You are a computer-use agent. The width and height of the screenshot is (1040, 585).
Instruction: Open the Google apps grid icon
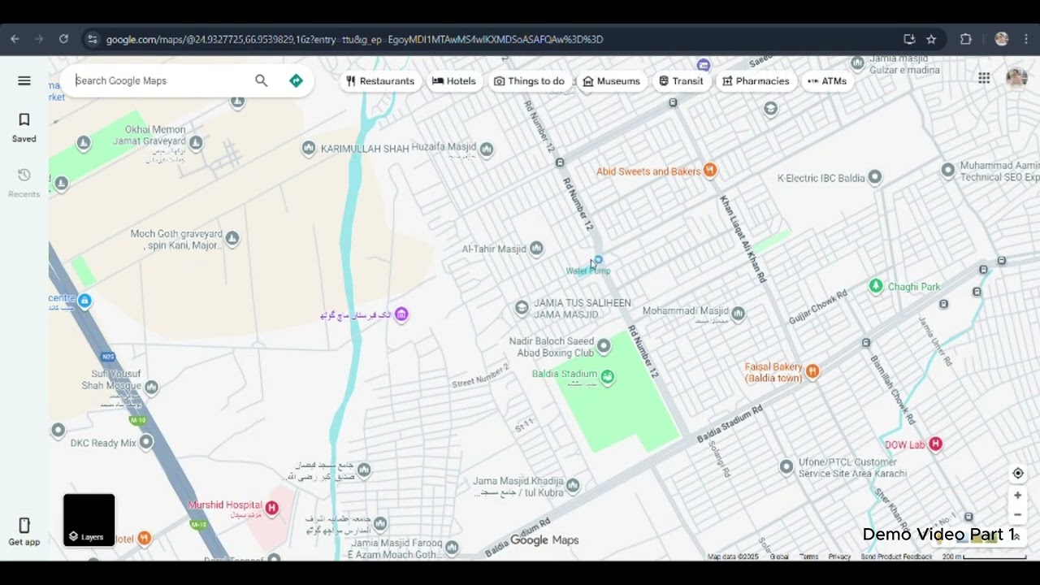(x=984, y=78)
